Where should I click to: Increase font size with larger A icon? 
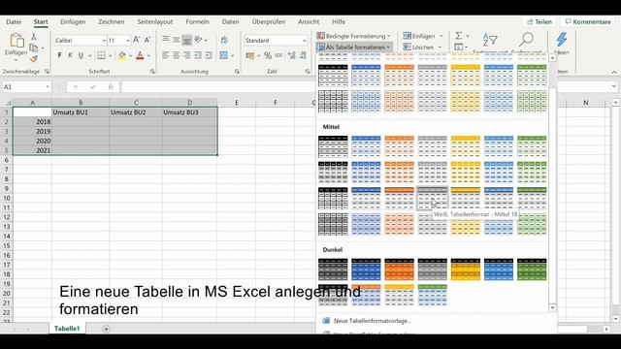pyautogui.click(x=136, y=40)
